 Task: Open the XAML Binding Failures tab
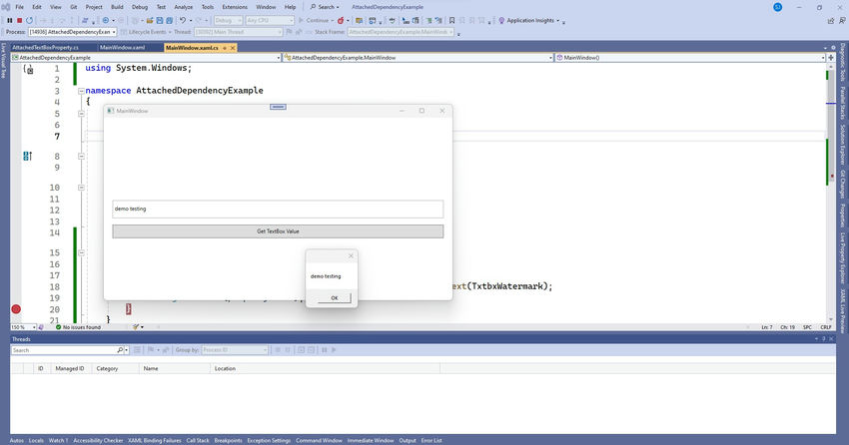[x=154, y=441]
